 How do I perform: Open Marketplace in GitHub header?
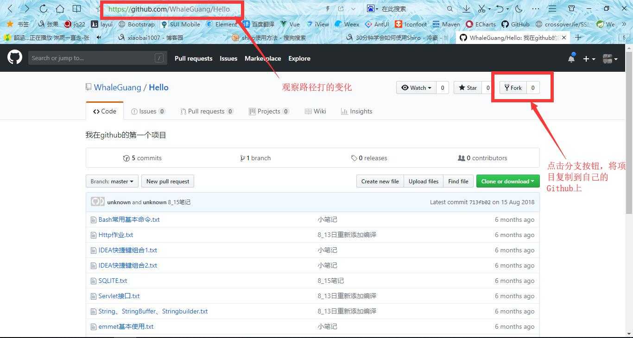point(263,58)
